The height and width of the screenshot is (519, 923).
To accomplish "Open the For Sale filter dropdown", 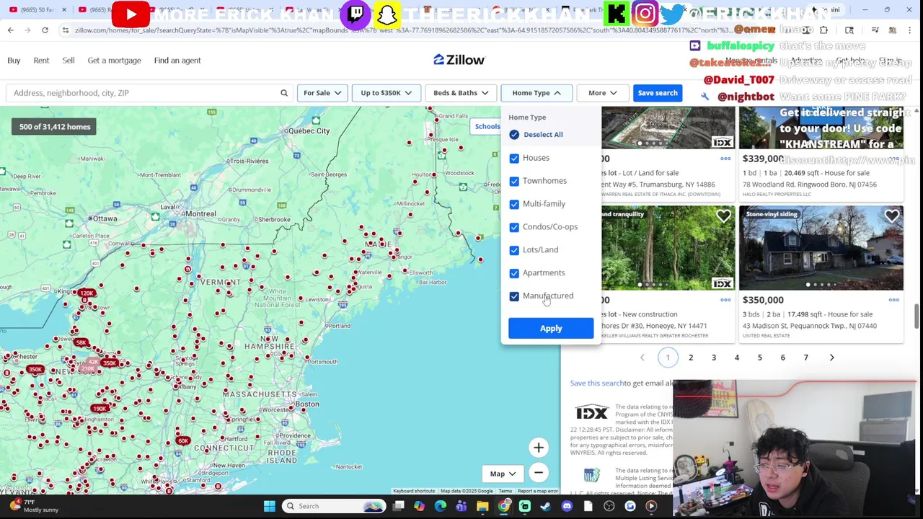I will (x=322, y=93).
